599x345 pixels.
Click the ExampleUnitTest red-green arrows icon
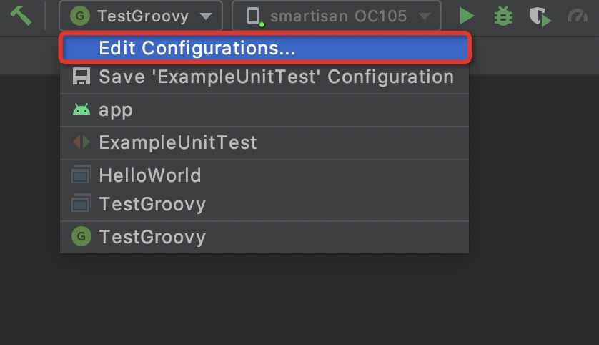point(81,142)
